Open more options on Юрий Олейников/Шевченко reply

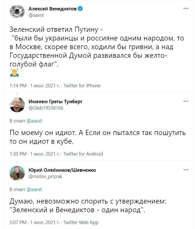click(186, 170)
